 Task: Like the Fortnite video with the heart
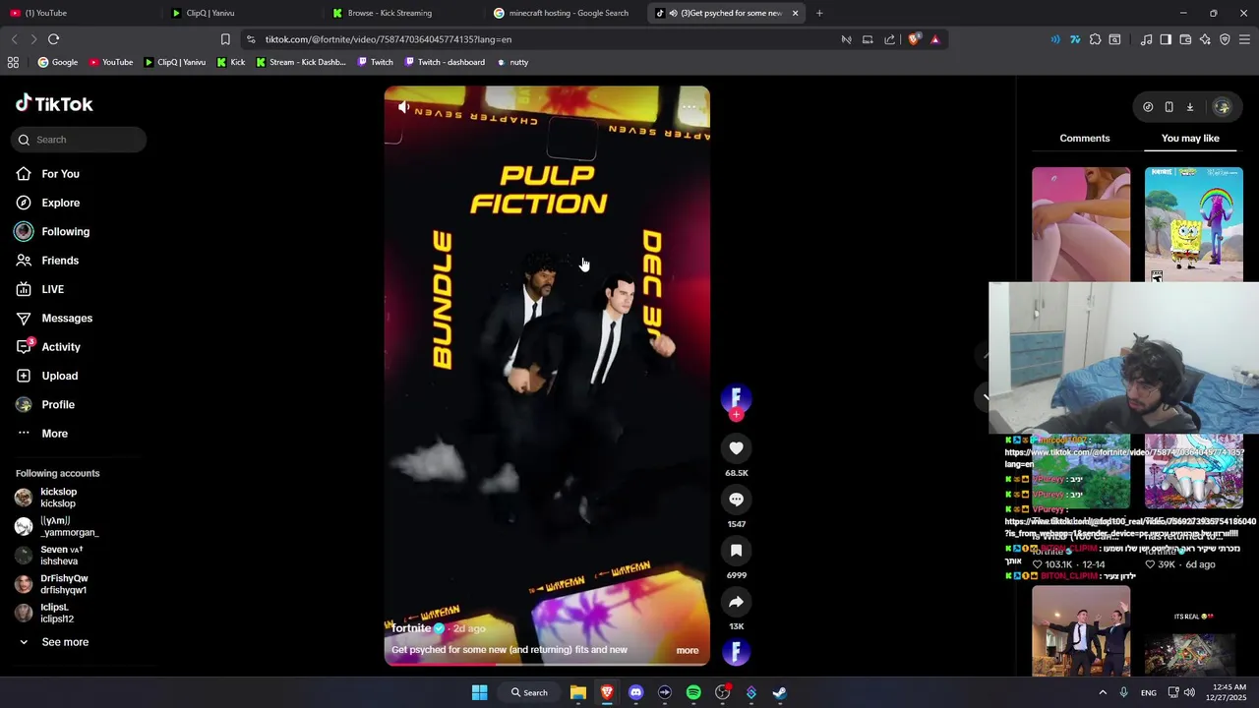point(736,448)
